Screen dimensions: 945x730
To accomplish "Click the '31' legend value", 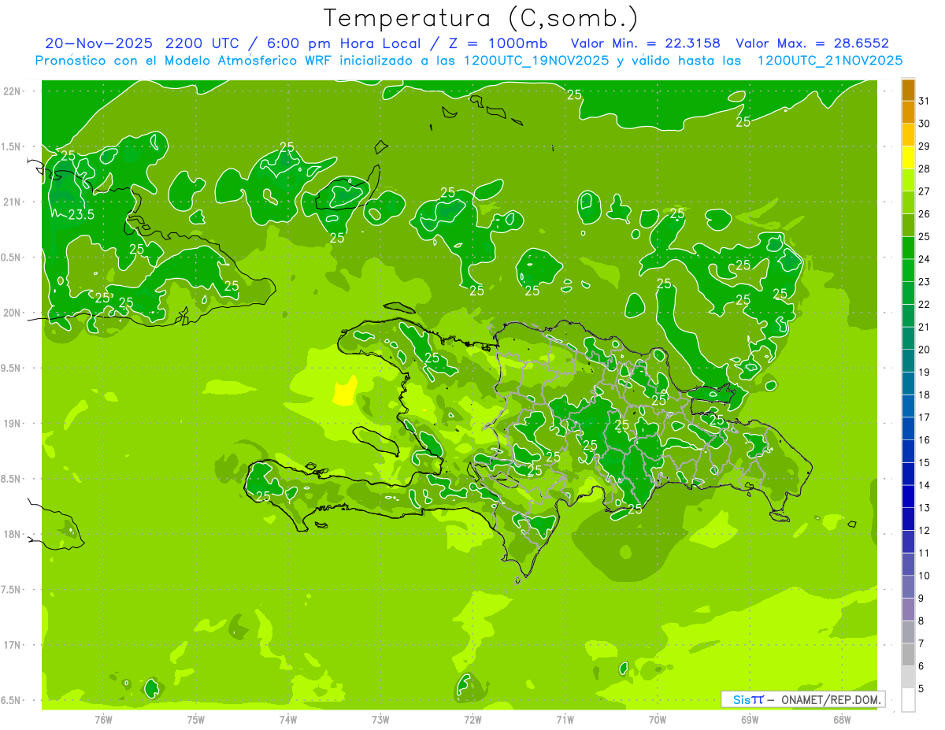I will pyautogui.click(x=924, y=101).
